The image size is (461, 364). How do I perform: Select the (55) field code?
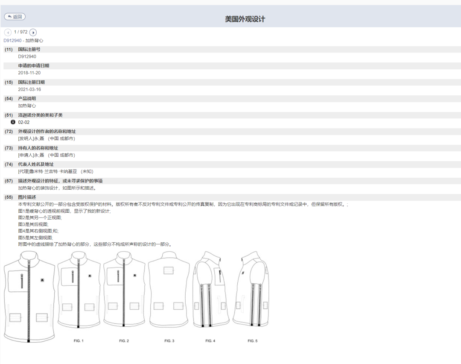(x=9, y=197)
